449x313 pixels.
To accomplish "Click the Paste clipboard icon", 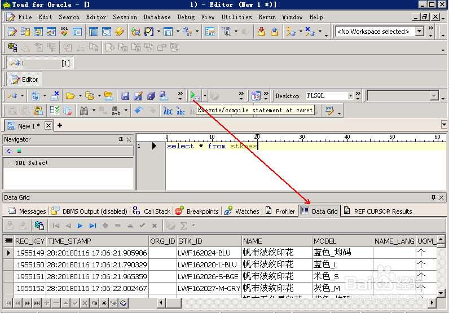I will (38, 111).
